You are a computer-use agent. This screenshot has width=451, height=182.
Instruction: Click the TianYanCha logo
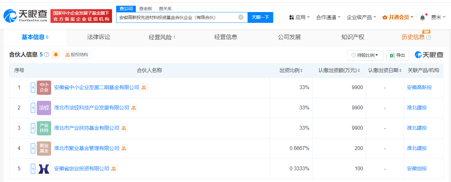tap(25, 16)
